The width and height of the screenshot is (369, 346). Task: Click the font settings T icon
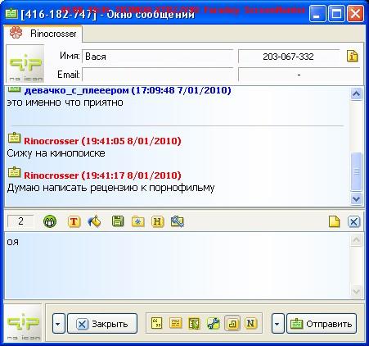pos(74,221)
